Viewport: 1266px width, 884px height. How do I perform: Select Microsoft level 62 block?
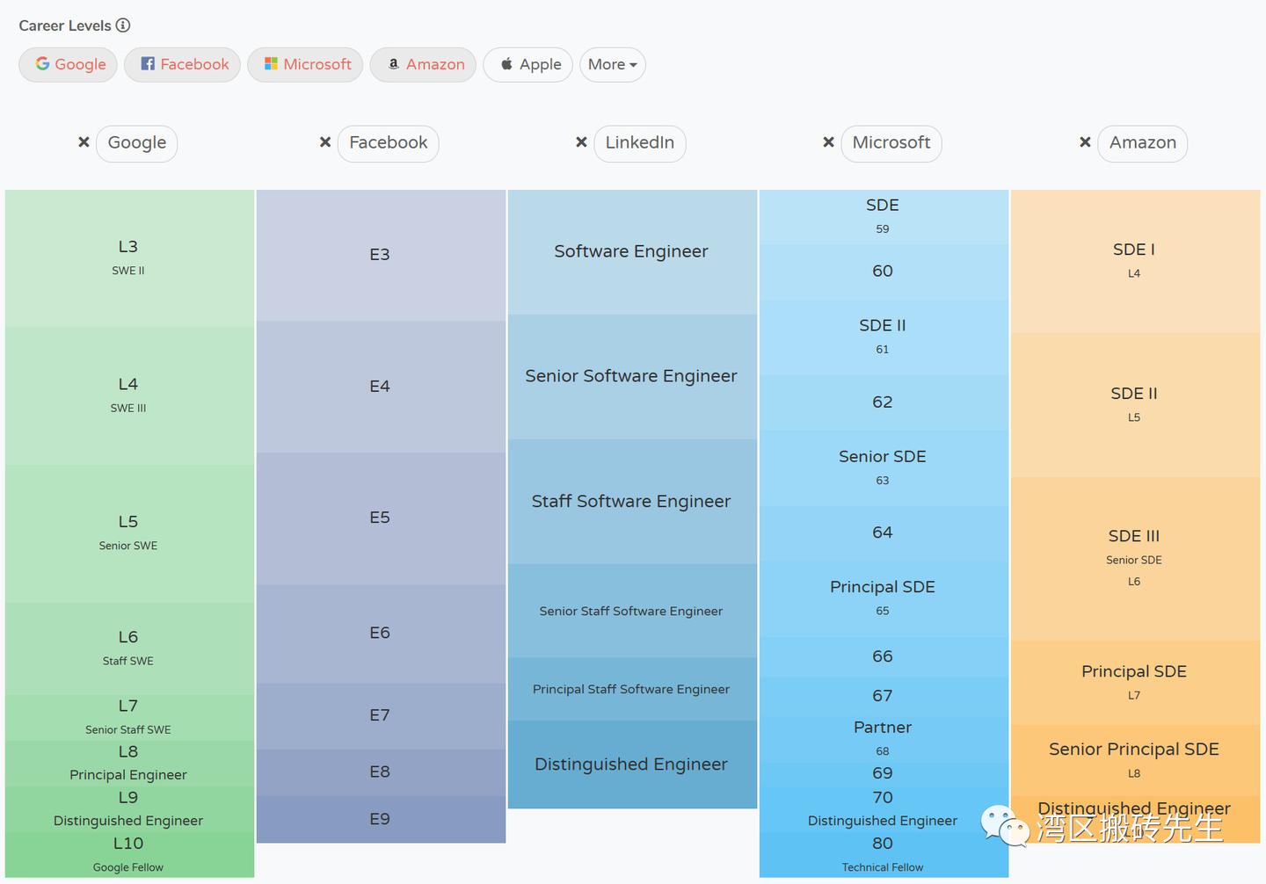point(884,402)
